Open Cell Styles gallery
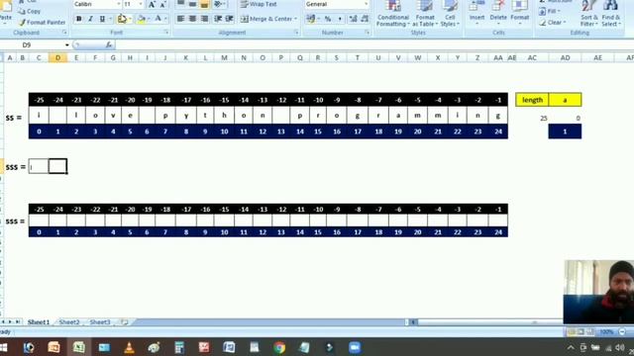The width and height of the screenshot is (634, 356). [x=450, y=14]
